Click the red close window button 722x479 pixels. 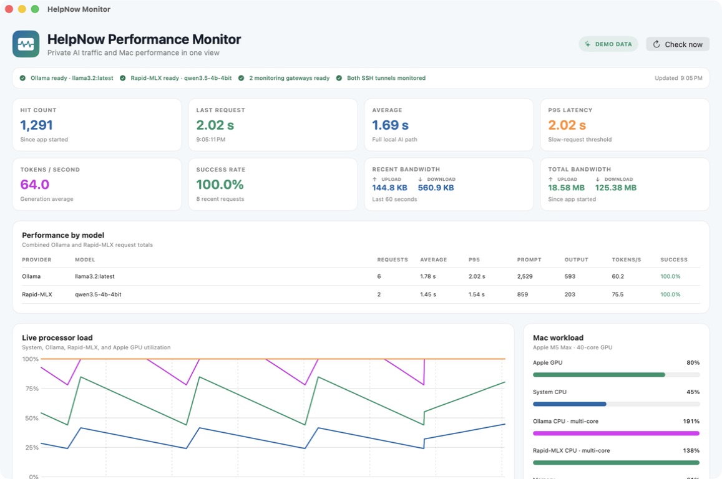9,9
